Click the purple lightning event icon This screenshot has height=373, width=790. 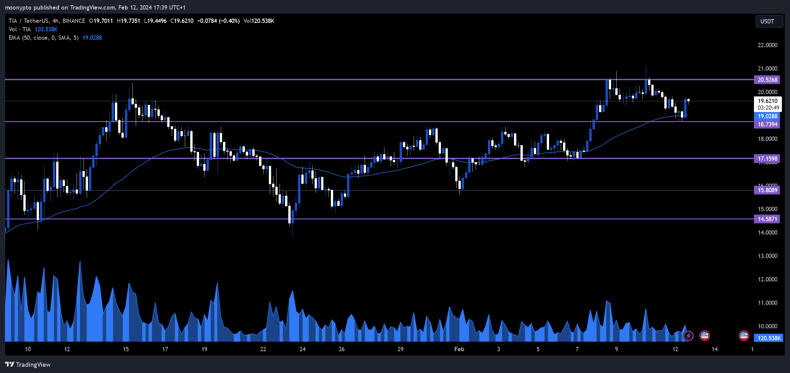[x=688, y=336]
